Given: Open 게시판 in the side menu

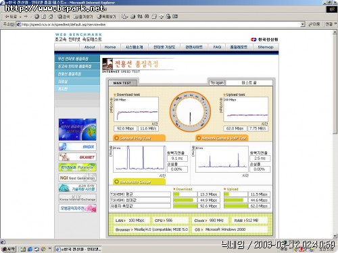Looking at the screenshot, I should (77, 89).
